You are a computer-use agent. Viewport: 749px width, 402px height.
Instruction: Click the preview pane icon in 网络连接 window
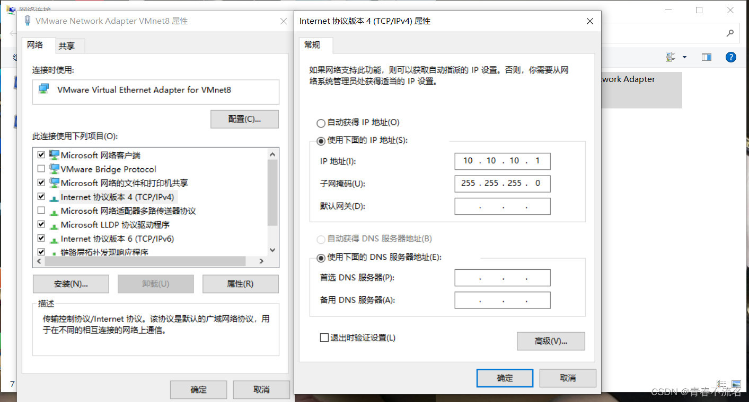tap(706, 57)
